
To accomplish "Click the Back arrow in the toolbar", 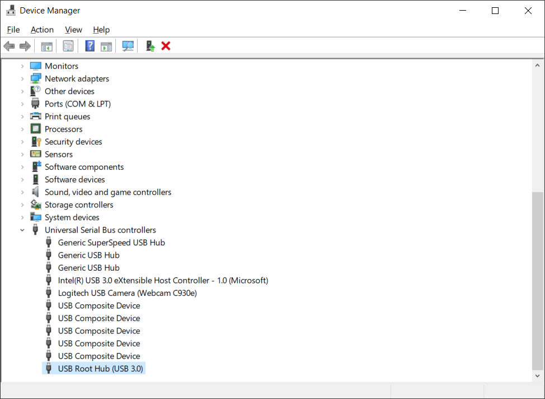I will [9, 46].
